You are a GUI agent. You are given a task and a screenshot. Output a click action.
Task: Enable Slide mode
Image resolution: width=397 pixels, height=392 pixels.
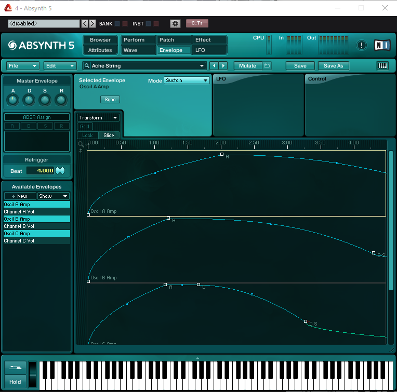109,136
